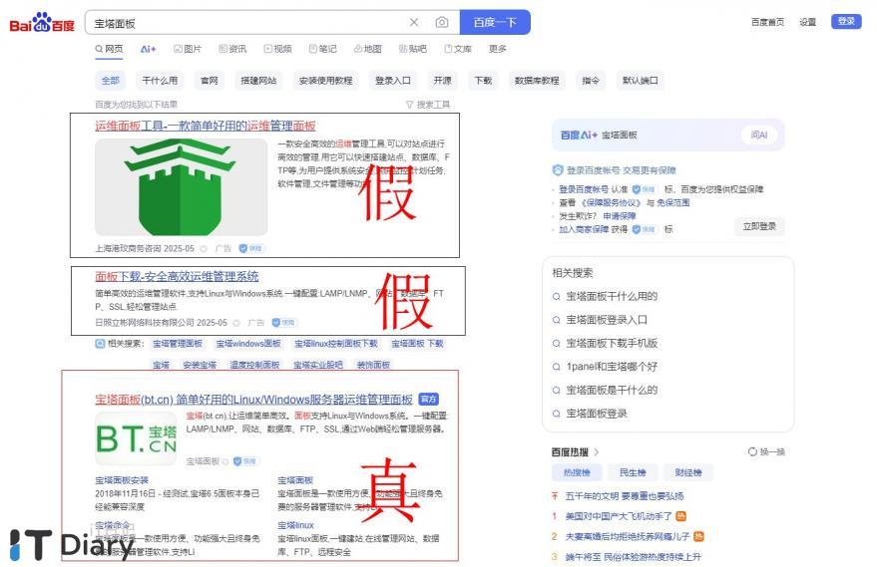This screenshot has width=877, height=567.
Task: Click the Baidu logo
Action: click(42, 23)
